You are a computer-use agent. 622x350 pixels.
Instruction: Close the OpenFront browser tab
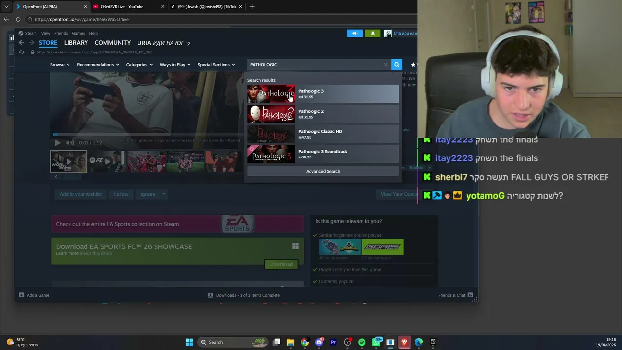[x=86, y=7]
